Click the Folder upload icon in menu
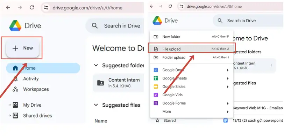This screenshot has width=284, height=136. (x=156, y=58)
